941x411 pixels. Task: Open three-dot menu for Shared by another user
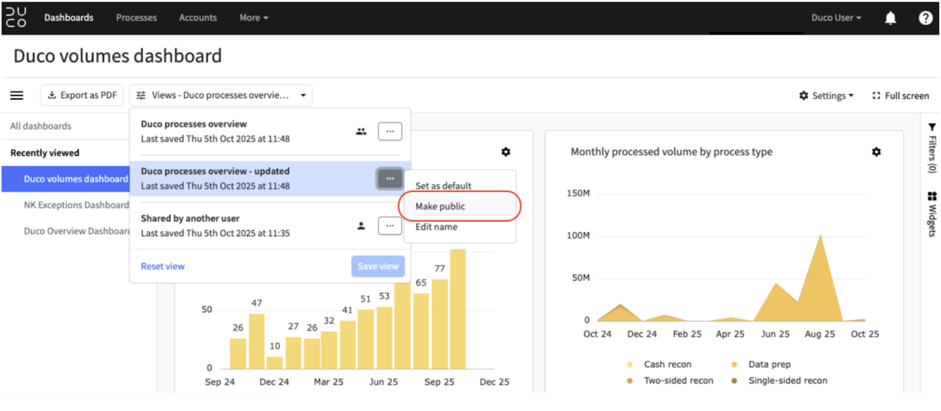coord(390,226)
